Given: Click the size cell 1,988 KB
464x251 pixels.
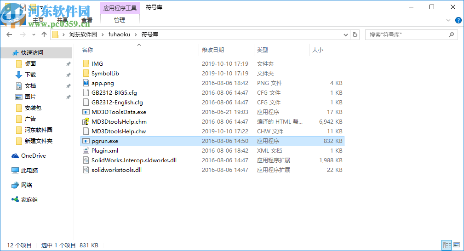Looking at the screenshot, I should pyautogui.click(x=331, y=160).
